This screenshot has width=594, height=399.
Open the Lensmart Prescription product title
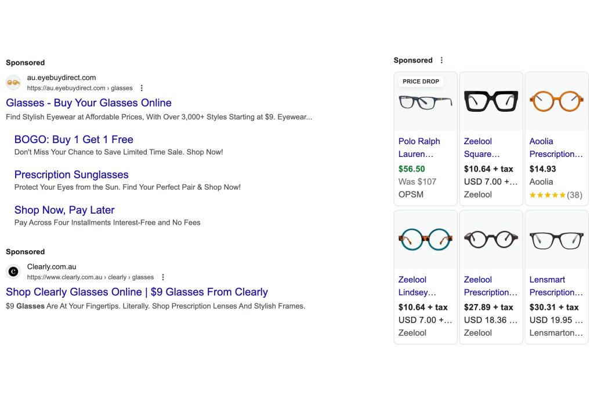(x=556, y=286)
